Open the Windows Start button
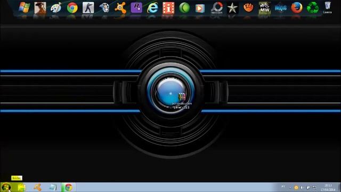 (x=6, y=187)
